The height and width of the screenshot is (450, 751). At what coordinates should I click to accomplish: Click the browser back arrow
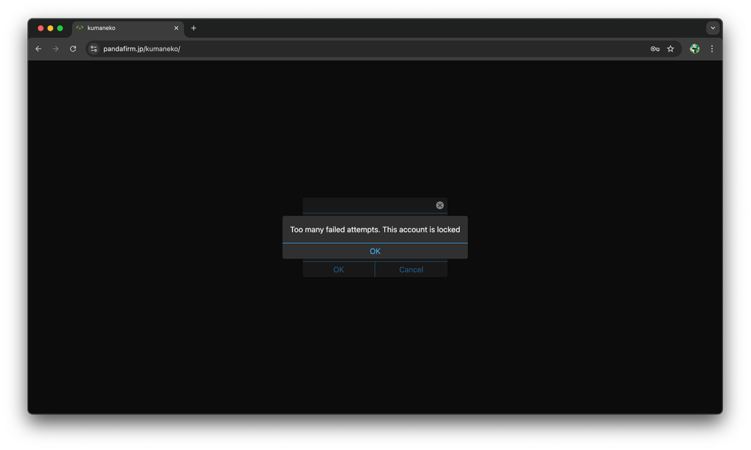pyautogui.click(x=38, y=49)
